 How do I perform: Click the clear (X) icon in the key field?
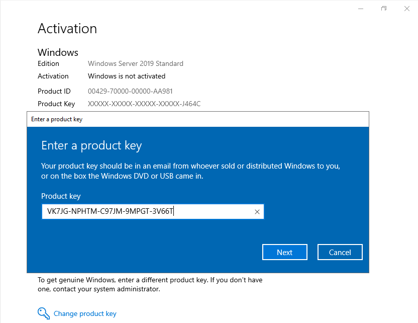[x=257, y=211]
